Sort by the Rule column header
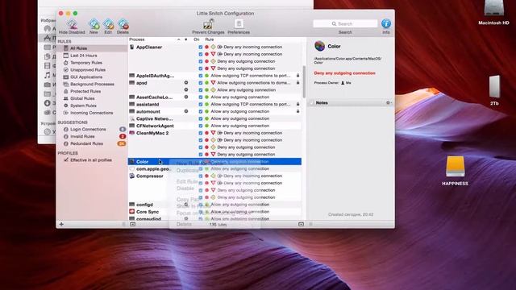Image resolution: width=516 pixels, height=290 pixels. pos(210,39)
